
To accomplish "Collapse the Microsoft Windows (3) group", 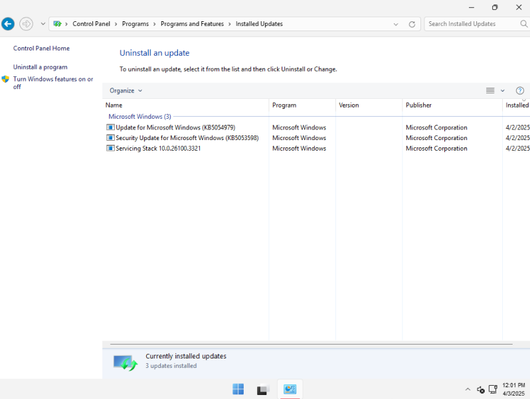I will 139,117.
